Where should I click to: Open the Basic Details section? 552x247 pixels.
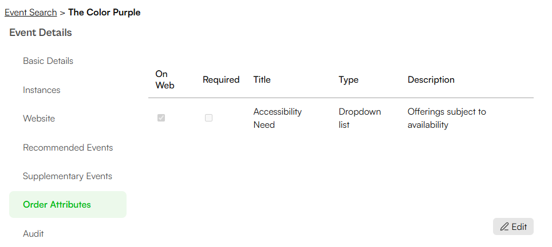[48, 60]
